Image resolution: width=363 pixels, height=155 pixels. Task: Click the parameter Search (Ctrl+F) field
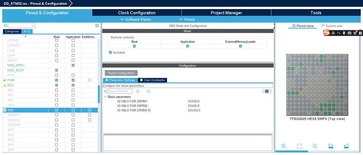pyautogui.click(x=119, y=91)
